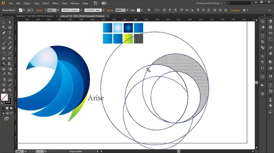Viewport: 274px width, 153px height.
Task: Select the Ellipse tool
Action: pos(10,38)
